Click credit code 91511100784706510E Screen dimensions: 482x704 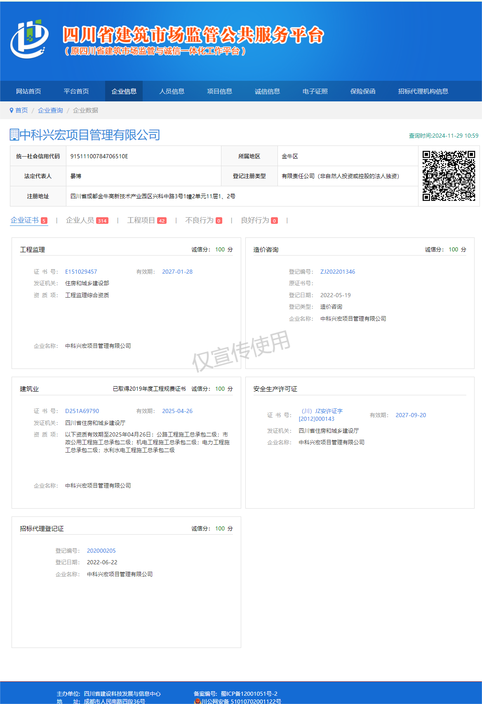[99, 156]
